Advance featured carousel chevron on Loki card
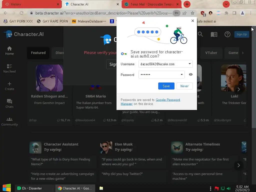The height and width of the screenshot is (192, 256). [x=239, y=89]
